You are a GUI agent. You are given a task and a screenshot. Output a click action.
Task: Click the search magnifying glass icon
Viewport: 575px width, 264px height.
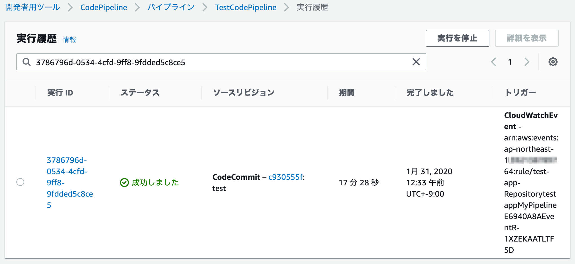(x=27, y=62)
